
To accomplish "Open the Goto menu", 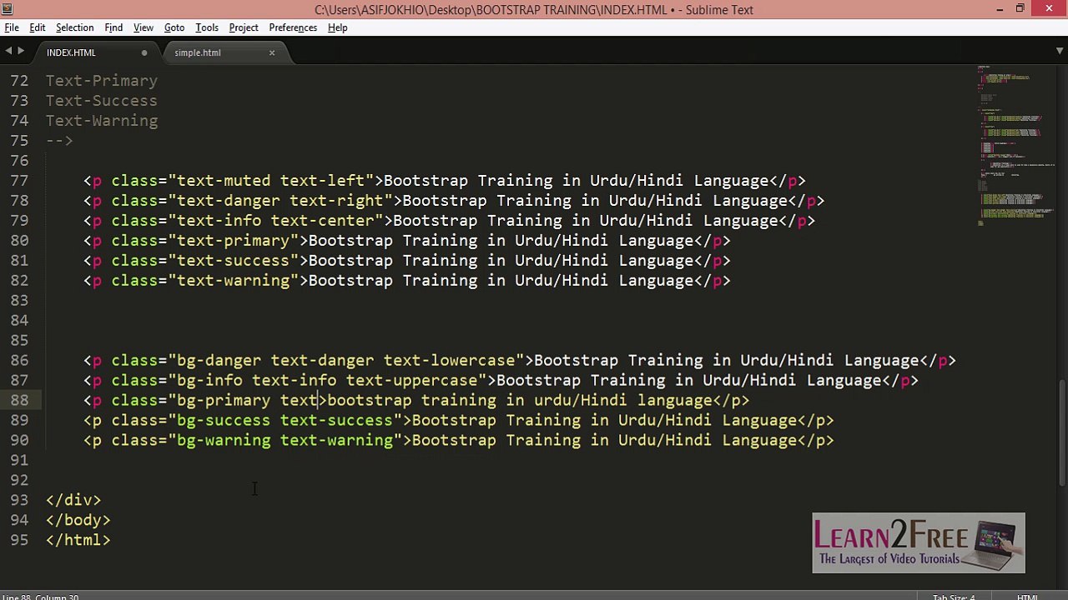I will click(174, 27).
